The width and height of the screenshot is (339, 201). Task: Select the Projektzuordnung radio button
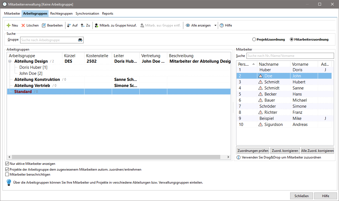(254, 39)
